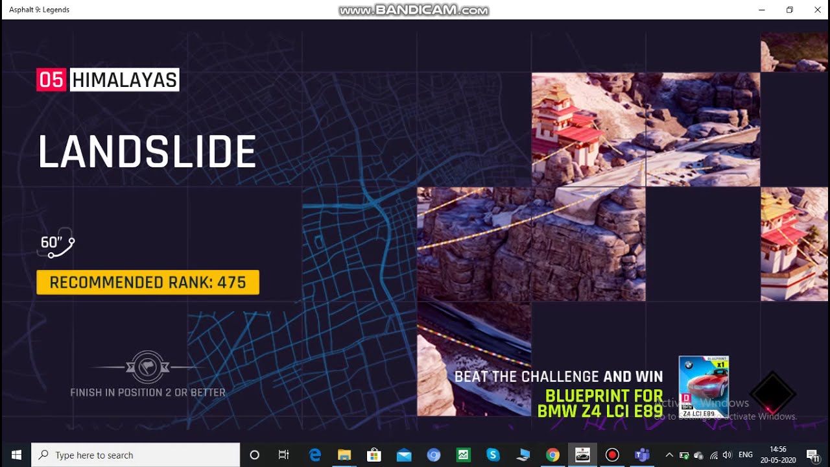Click the rocky cliff track preview image
The image size is (830, 467).
point(531,244)
